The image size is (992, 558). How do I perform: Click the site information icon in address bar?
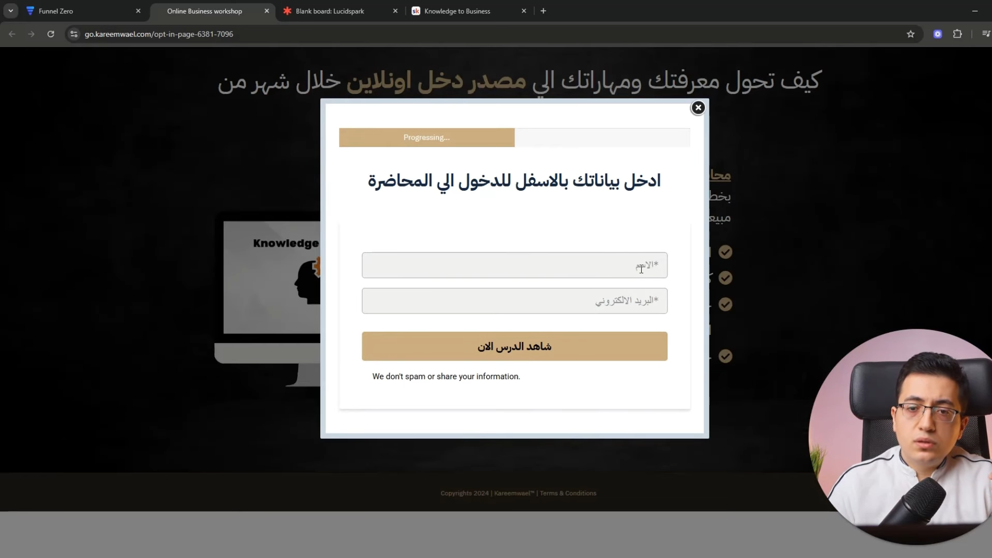coord(74,34)
